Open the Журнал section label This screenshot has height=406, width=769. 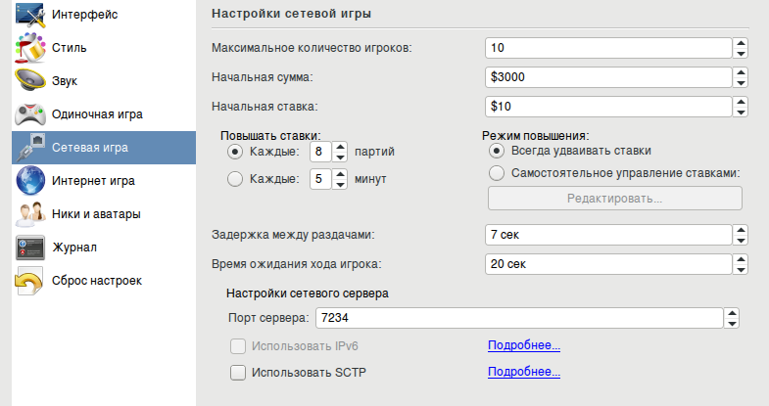point(74,248)
